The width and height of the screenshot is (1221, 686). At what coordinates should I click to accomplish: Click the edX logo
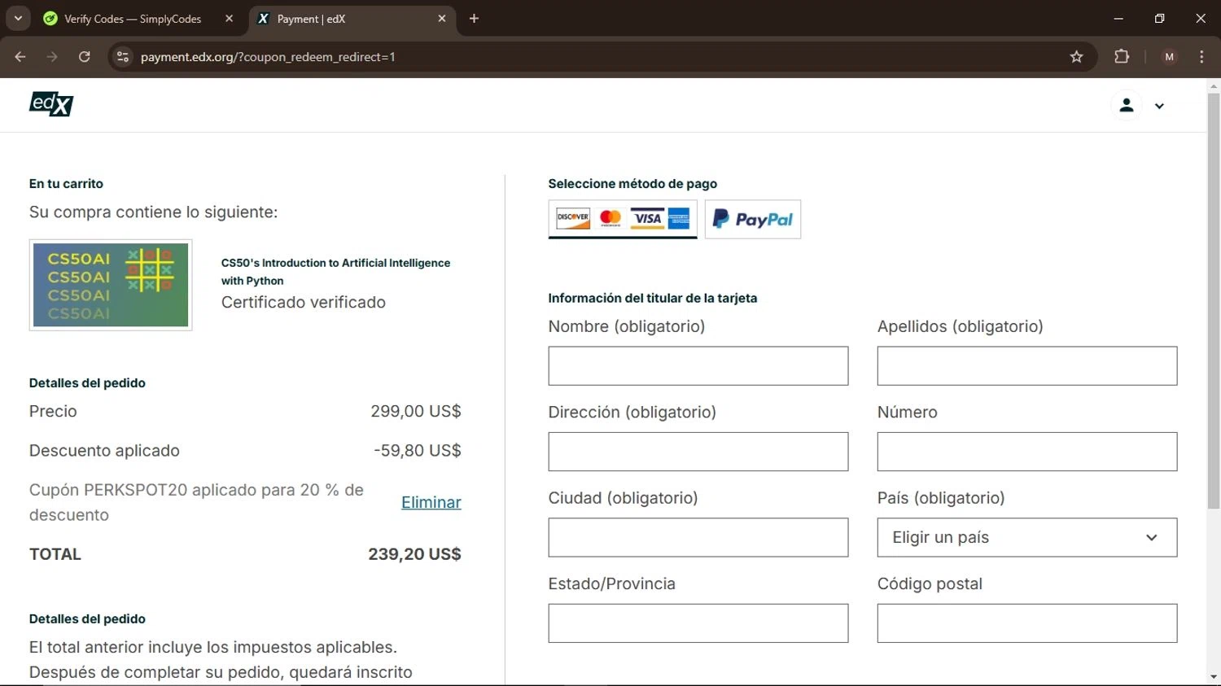pyautogui.click(x=51, y=104)
